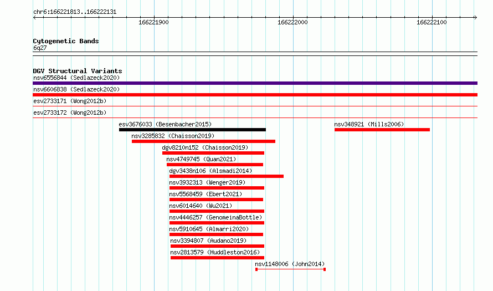Screen dimensions: 493x291
Task: Open nsv4749745 (Quan2021) label
Action: [x=201, y=159]
